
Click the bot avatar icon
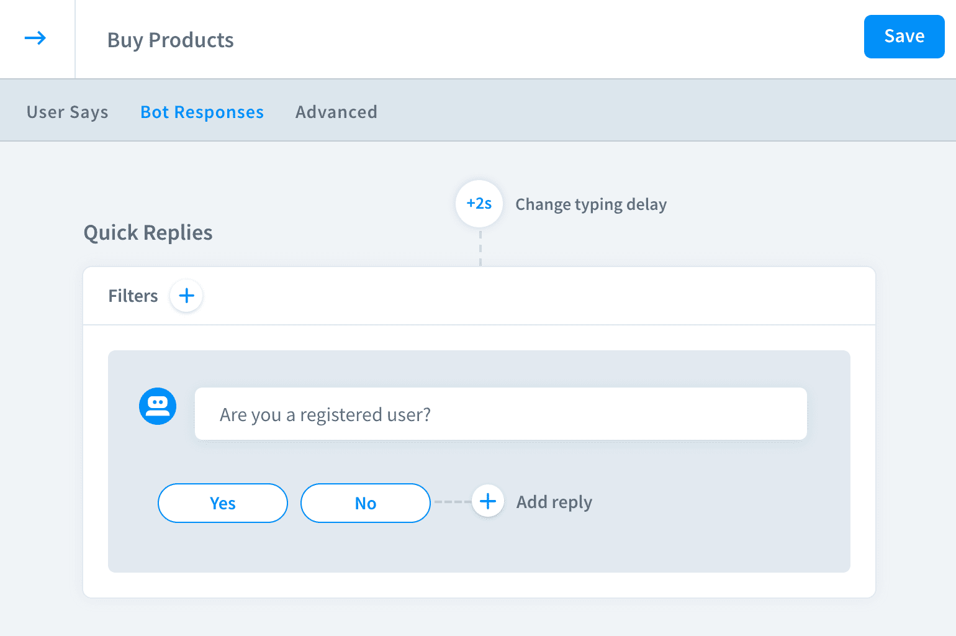pos(158,406)
